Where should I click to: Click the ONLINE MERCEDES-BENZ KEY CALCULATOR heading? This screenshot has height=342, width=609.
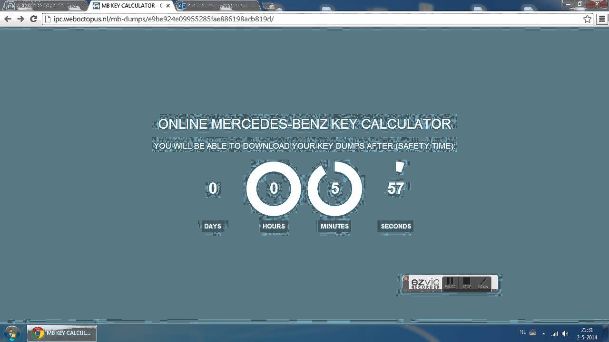click(304, 124)
